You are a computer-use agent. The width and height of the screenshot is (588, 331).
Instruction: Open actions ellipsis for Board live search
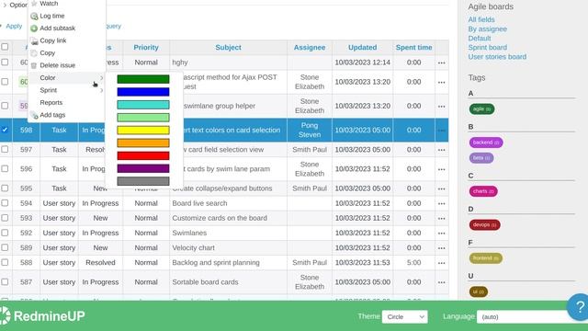(441, 204)
